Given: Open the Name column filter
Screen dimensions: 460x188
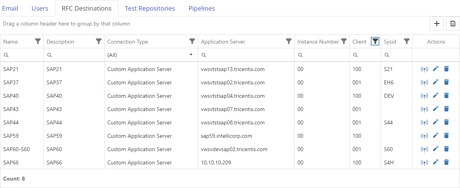Looking at the screenshot, I should [38, 41].
